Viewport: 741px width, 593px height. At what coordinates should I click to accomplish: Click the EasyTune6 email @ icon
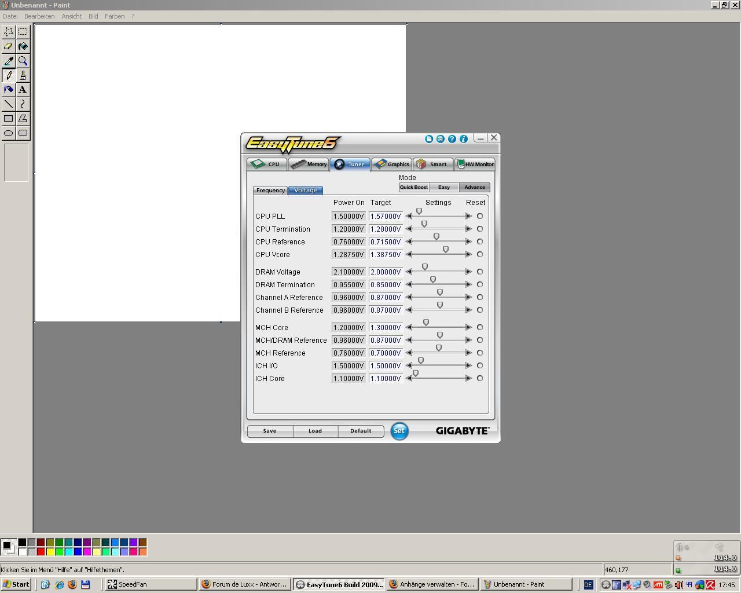[x=441, y=139]
